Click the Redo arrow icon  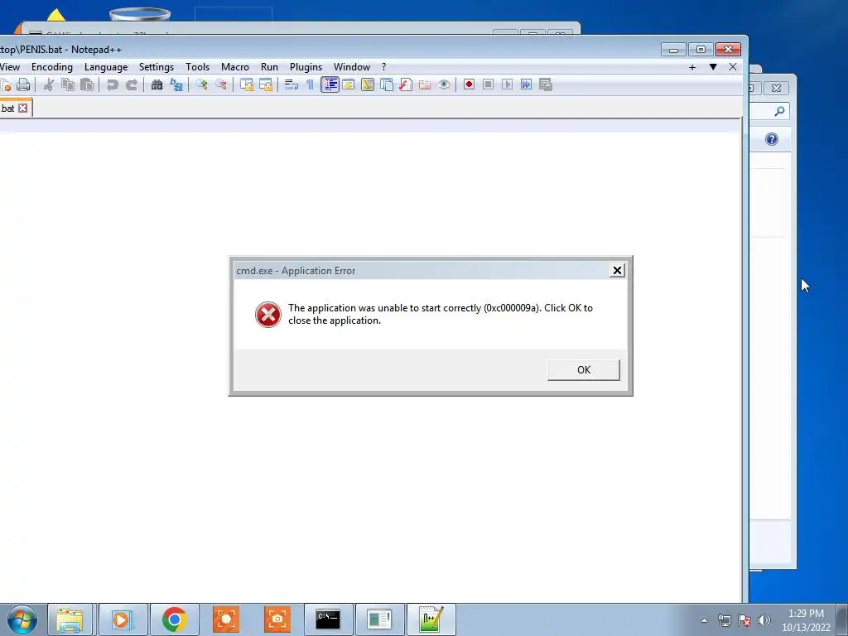point(132,85)
